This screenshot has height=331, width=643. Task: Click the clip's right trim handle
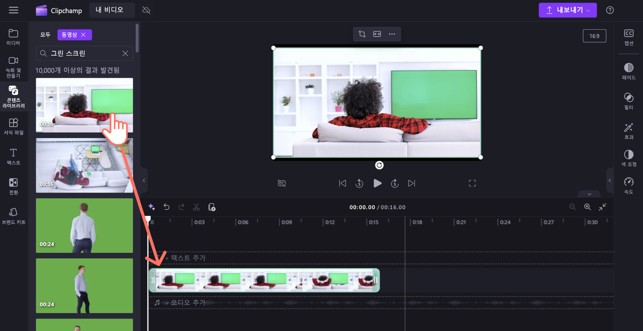tap(375, 280)
